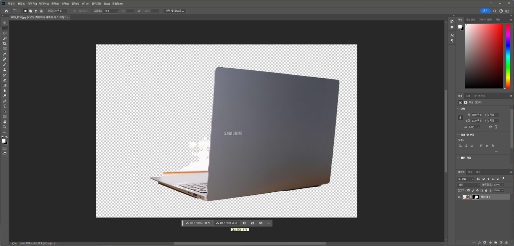Viewport: 514px width, 246px height.
Task: Select the Crop tool
Action: click(5, 44)
